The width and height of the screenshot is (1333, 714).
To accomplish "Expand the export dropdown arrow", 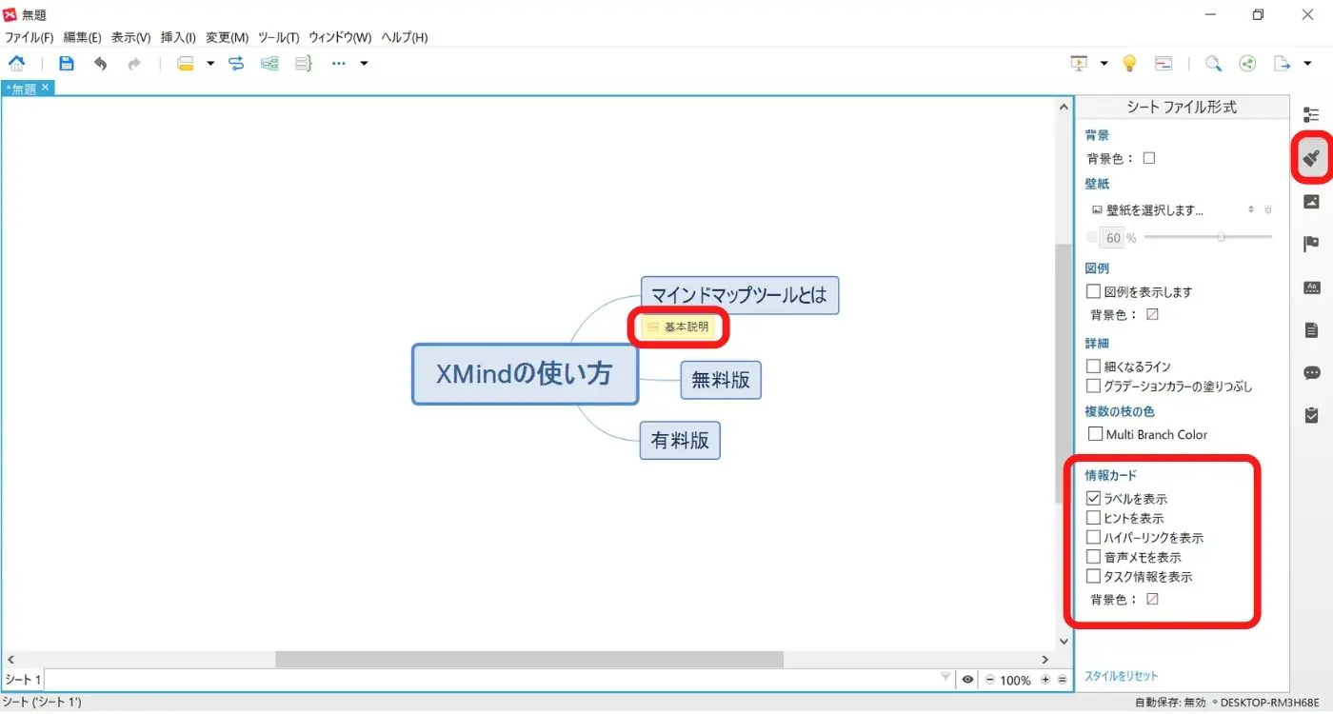I will [x=1307, y=64].
